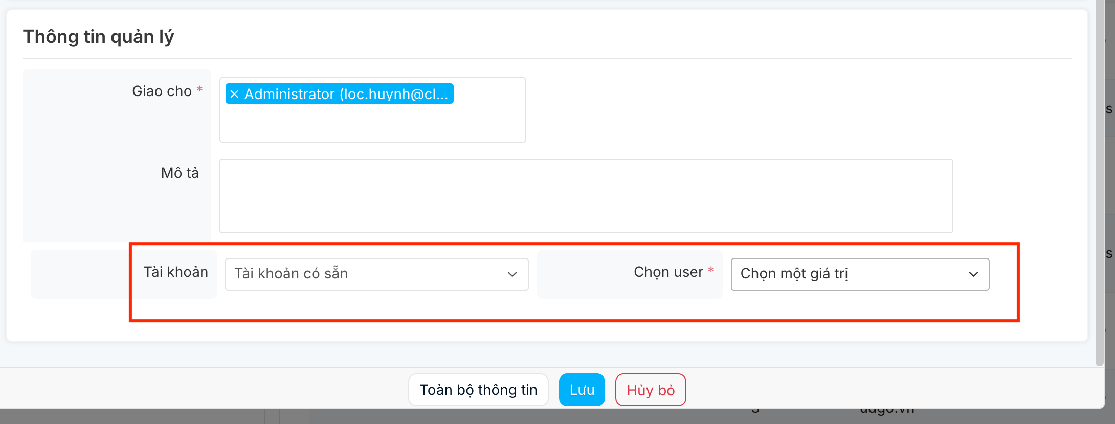The height and width of the screenshot is (424, 1115).
Task: Click the Tài khoản label
Action: coord(175,272)
